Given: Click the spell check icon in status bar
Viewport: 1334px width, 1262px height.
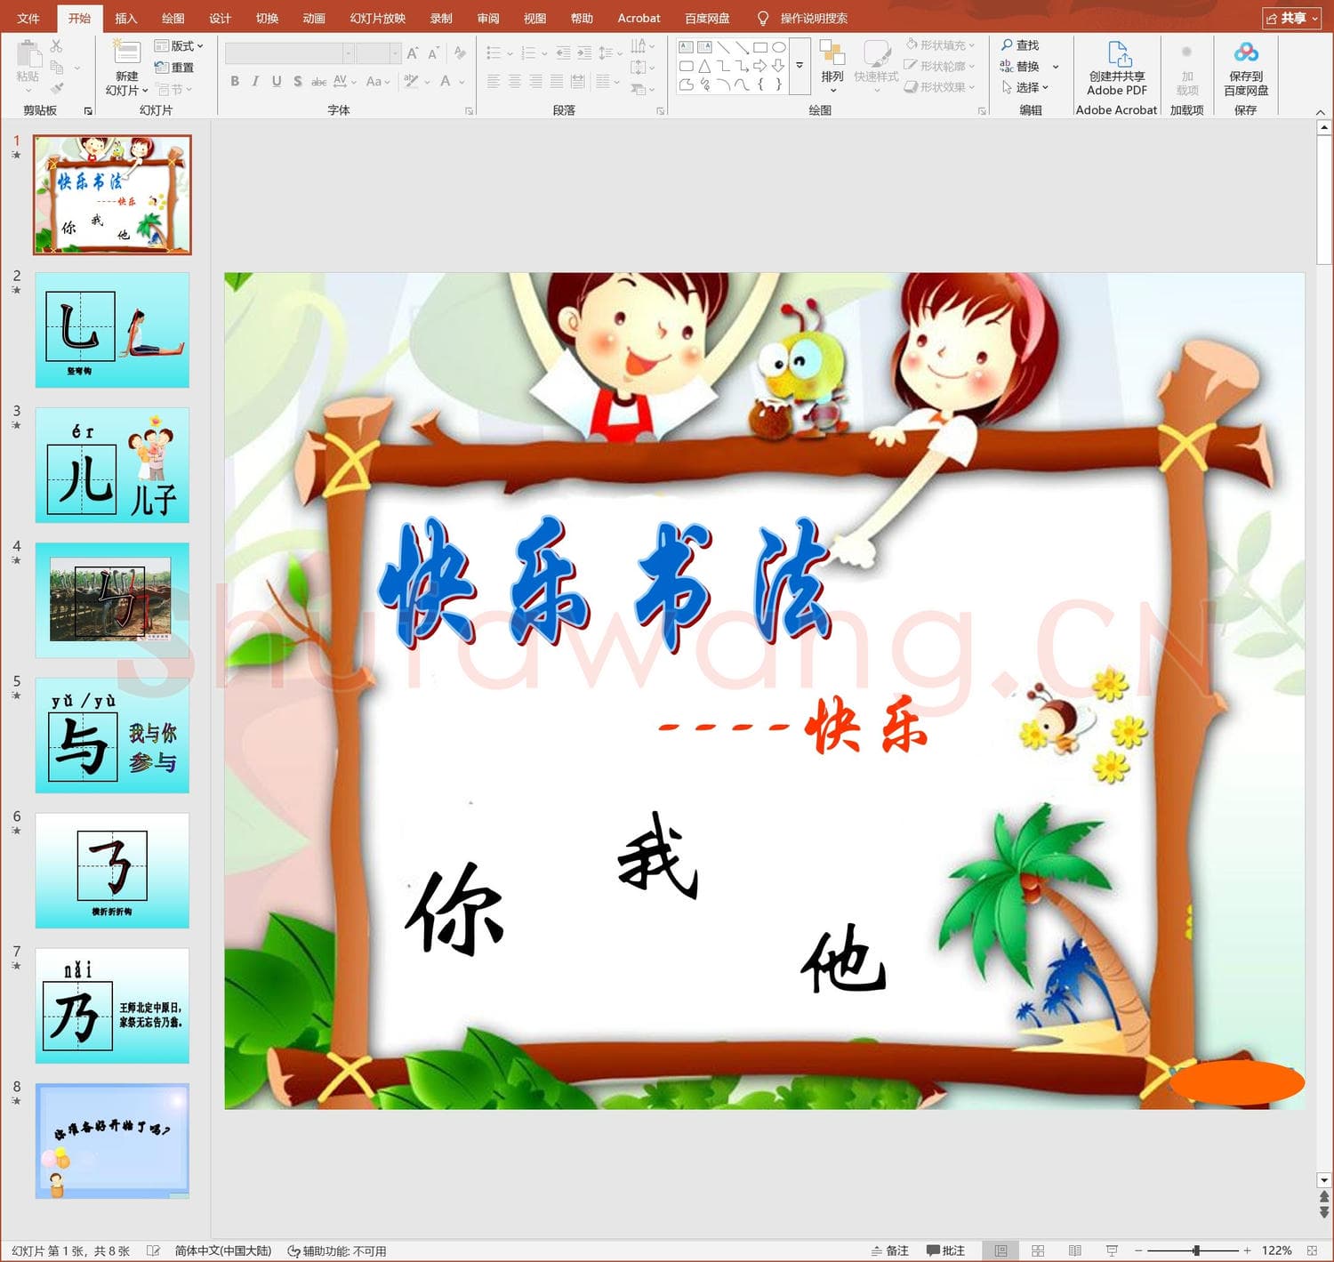Looking at the screenshot, I should point(153,1250).
